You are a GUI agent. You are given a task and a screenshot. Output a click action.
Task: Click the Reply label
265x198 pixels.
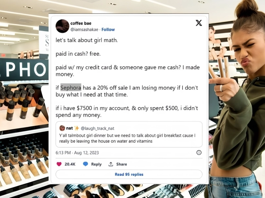coord(96,164)
